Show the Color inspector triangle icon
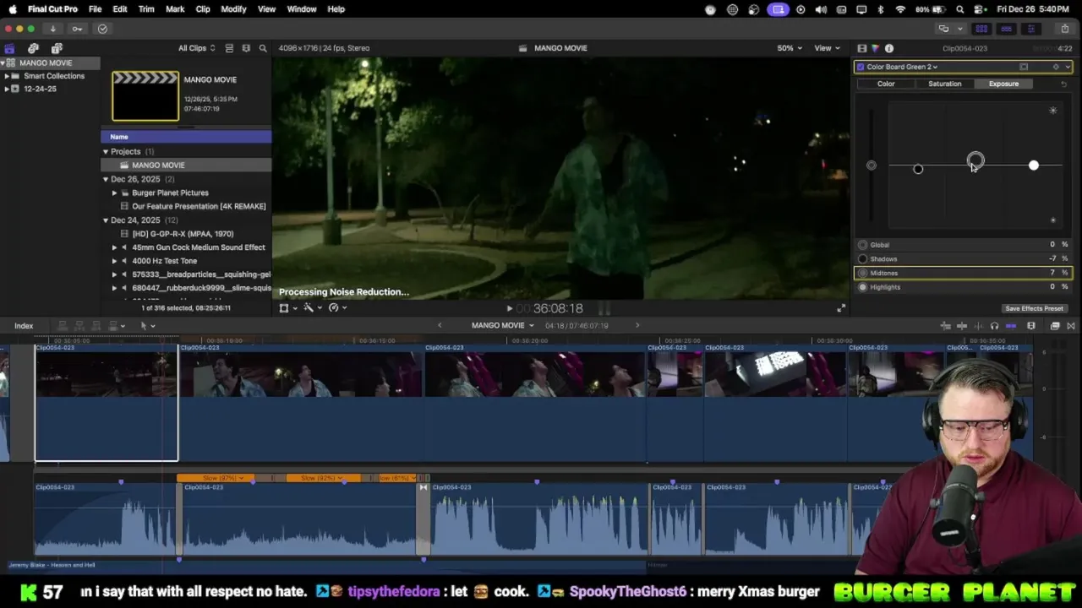1082x608 pixels. [x=875, y=48]
